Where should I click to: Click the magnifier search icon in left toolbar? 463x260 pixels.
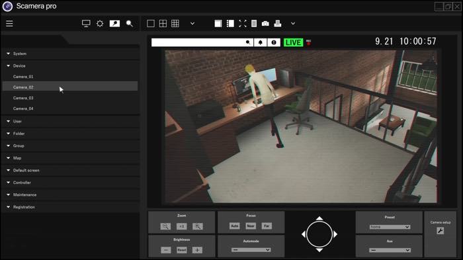[x=130, y=23]
